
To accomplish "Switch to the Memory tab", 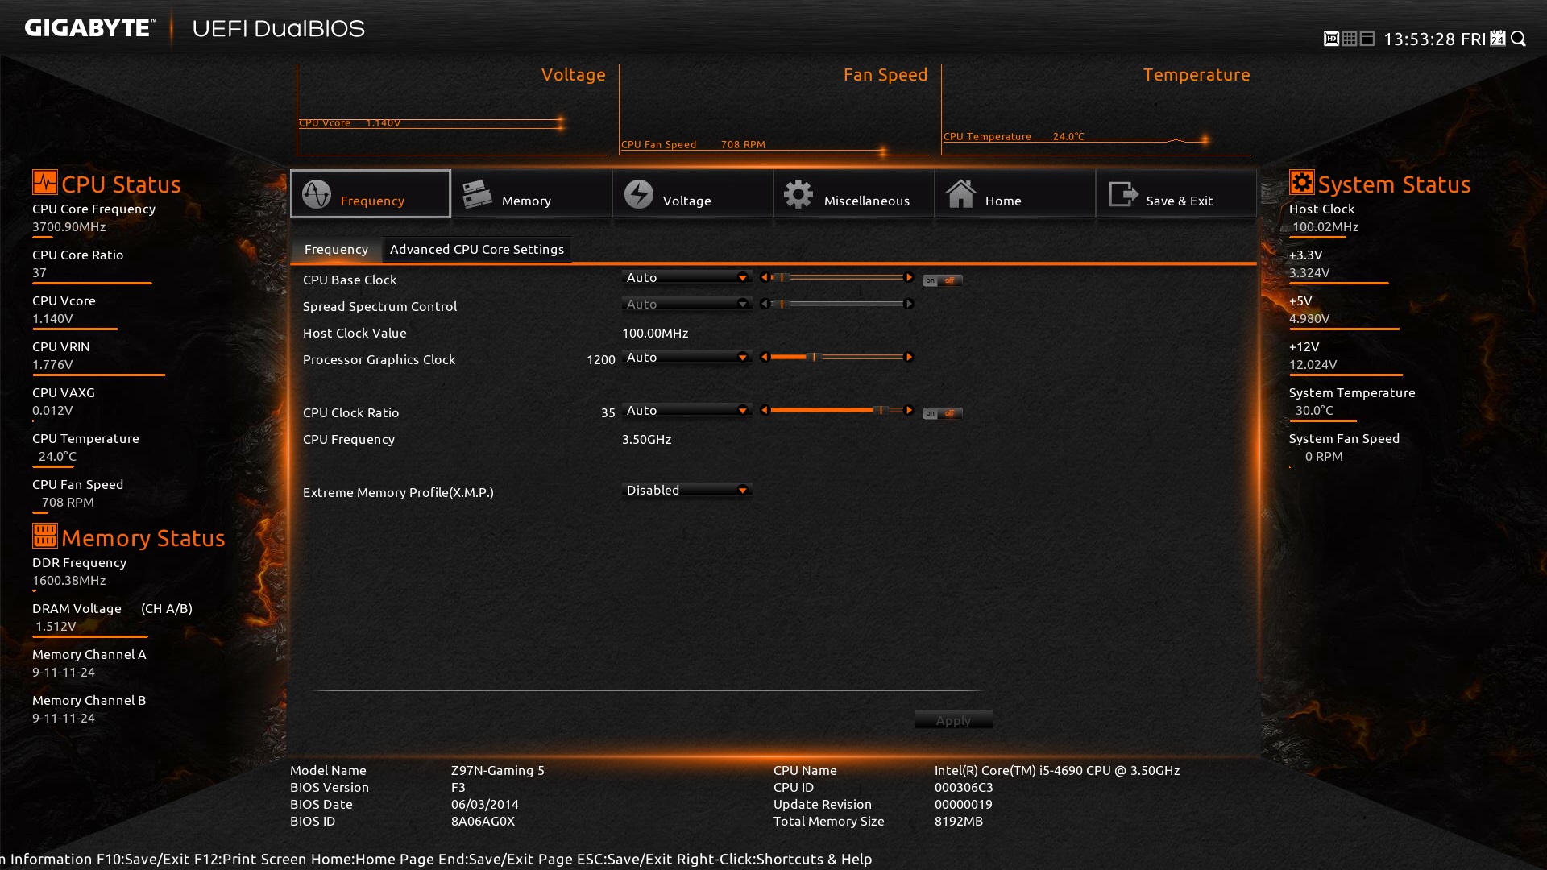I will tap(532, 193).
